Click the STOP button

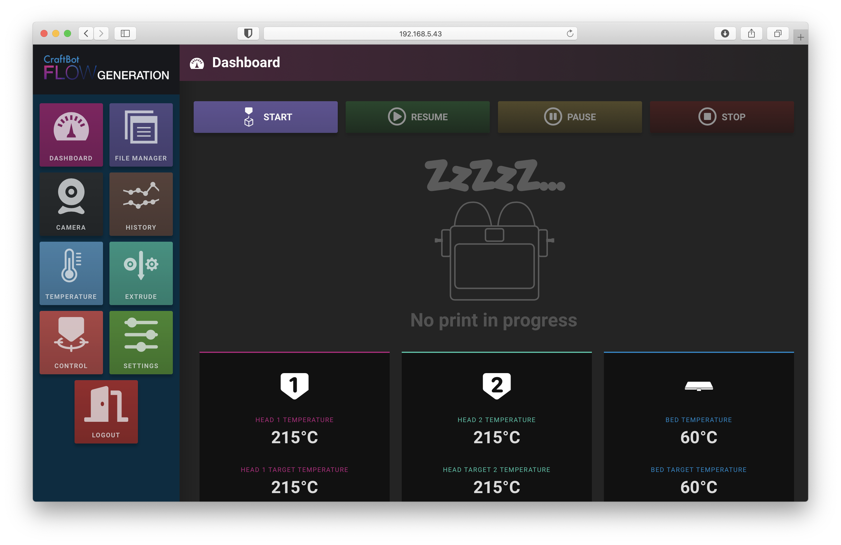coord(722,117)
